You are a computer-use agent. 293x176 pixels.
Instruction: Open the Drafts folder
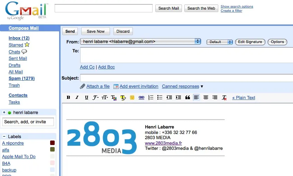(15, 65)
